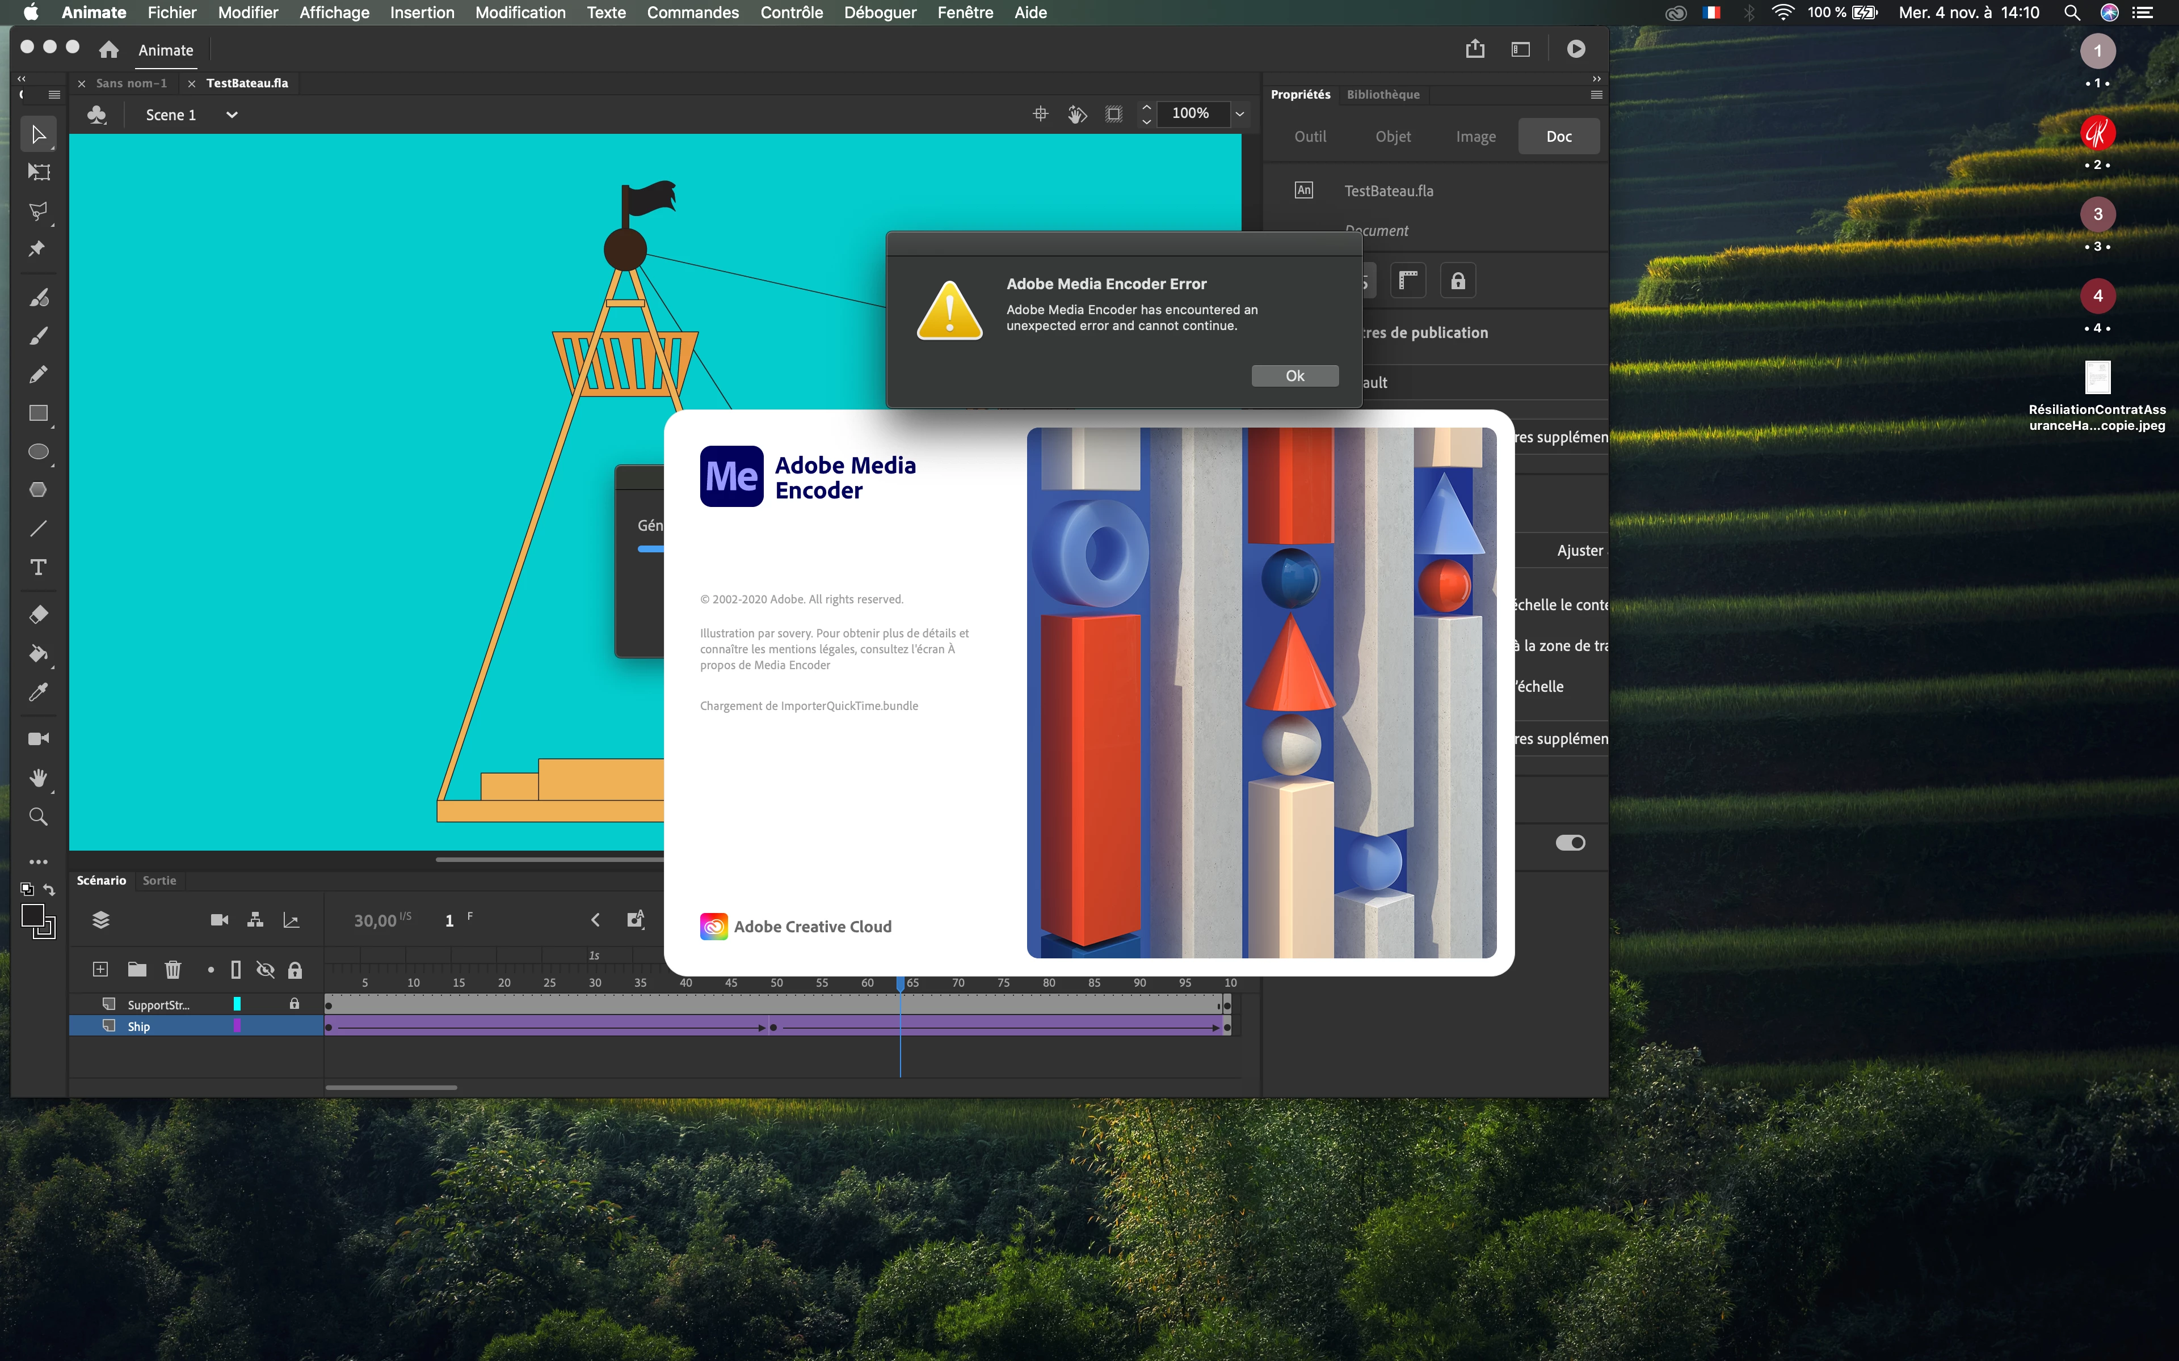Click the New Layer plus icon
2179x1361 pixels.
pyautogui.click(x=101, y=970)
